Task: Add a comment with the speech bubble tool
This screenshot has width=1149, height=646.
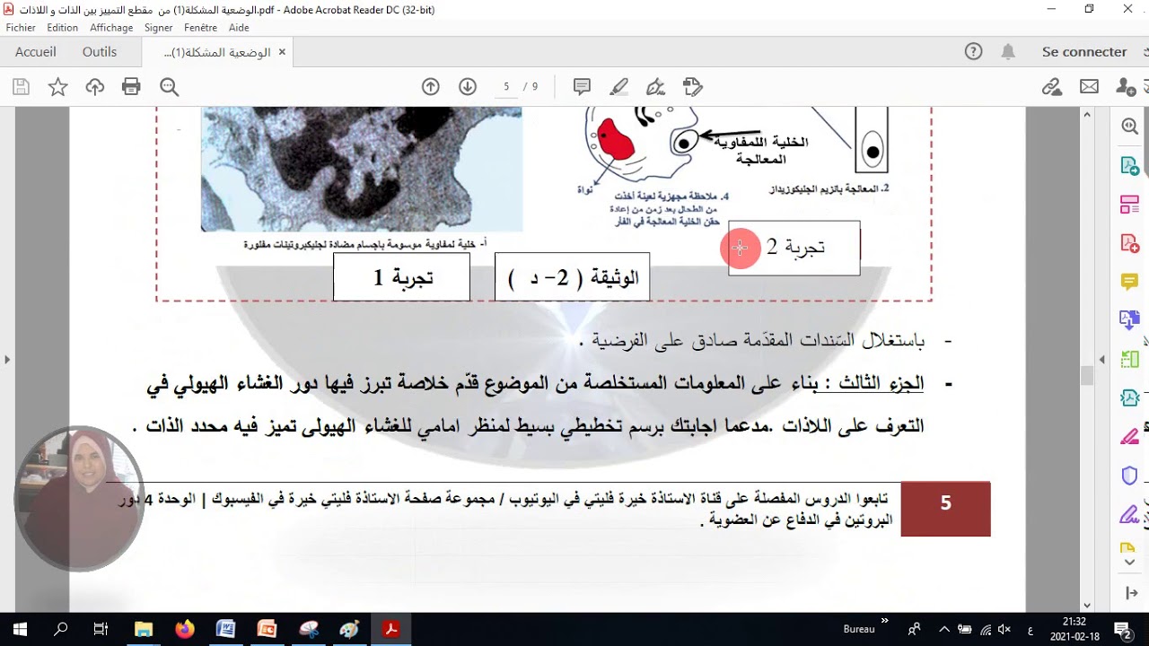Action: (582, 87)
